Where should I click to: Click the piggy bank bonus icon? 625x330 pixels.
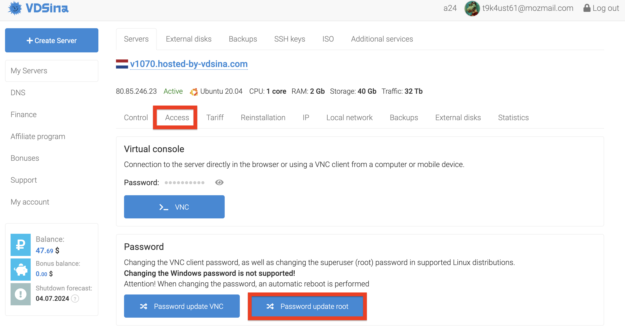point(21,270)
